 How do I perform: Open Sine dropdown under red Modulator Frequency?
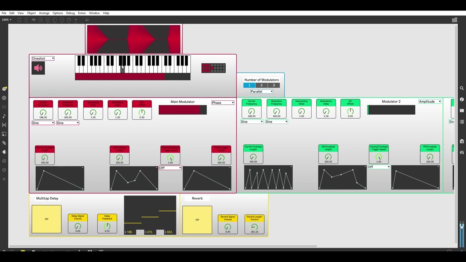coord(68,123)
